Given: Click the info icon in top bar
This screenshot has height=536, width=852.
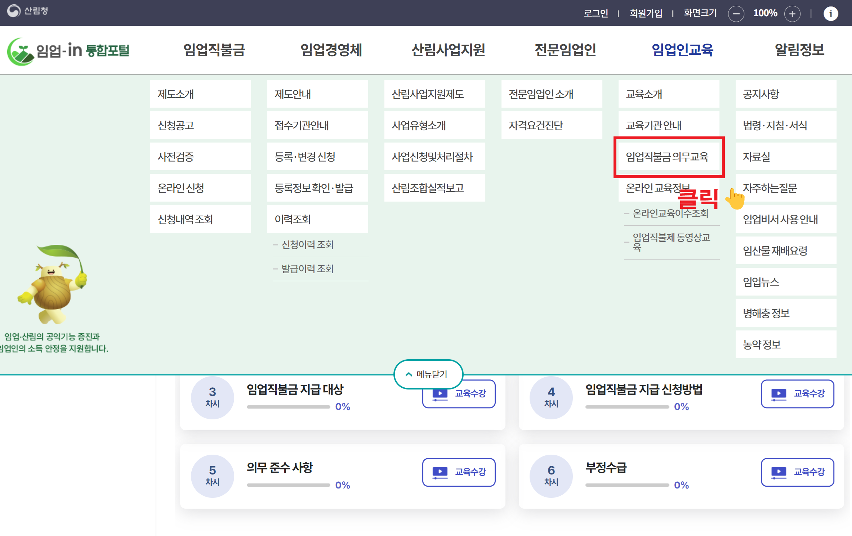Looking at the screenshot, I should [x=830, y=14].
